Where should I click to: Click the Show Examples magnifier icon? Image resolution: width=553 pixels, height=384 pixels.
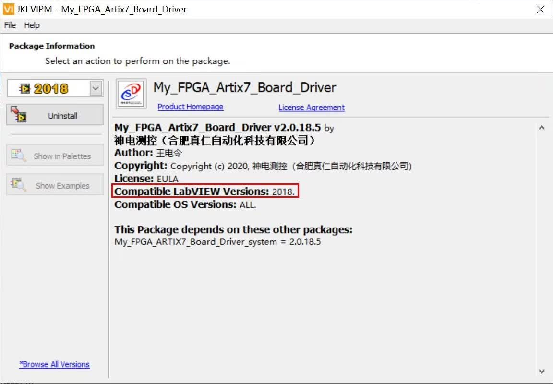coord(19,184)
